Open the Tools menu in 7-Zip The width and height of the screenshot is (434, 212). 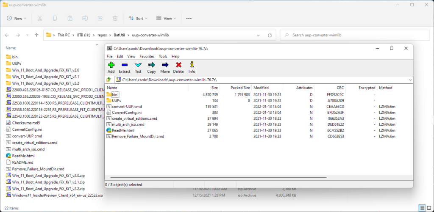coord(163,56)
